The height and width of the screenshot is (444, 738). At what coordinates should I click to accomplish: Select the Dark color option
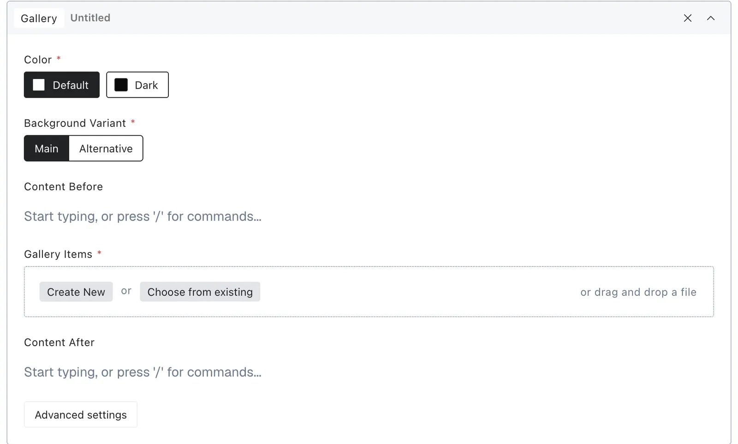137,85
